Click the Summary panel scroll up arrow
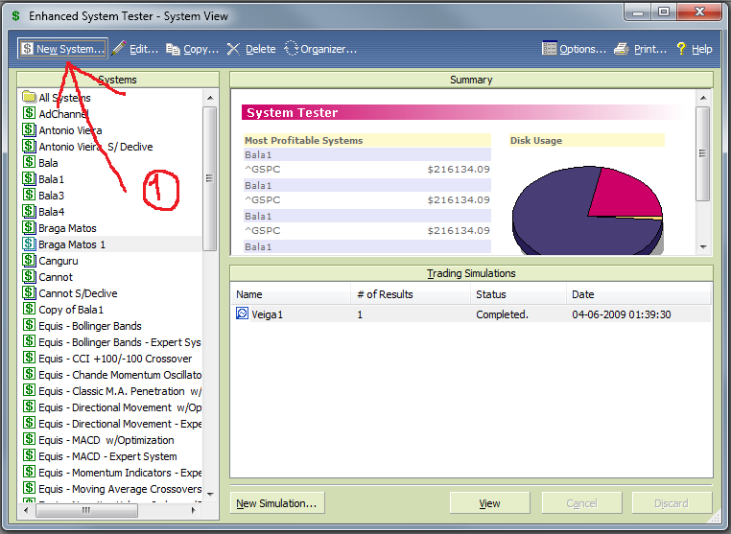This screenshot has width=731, height=534. [703, 98]
